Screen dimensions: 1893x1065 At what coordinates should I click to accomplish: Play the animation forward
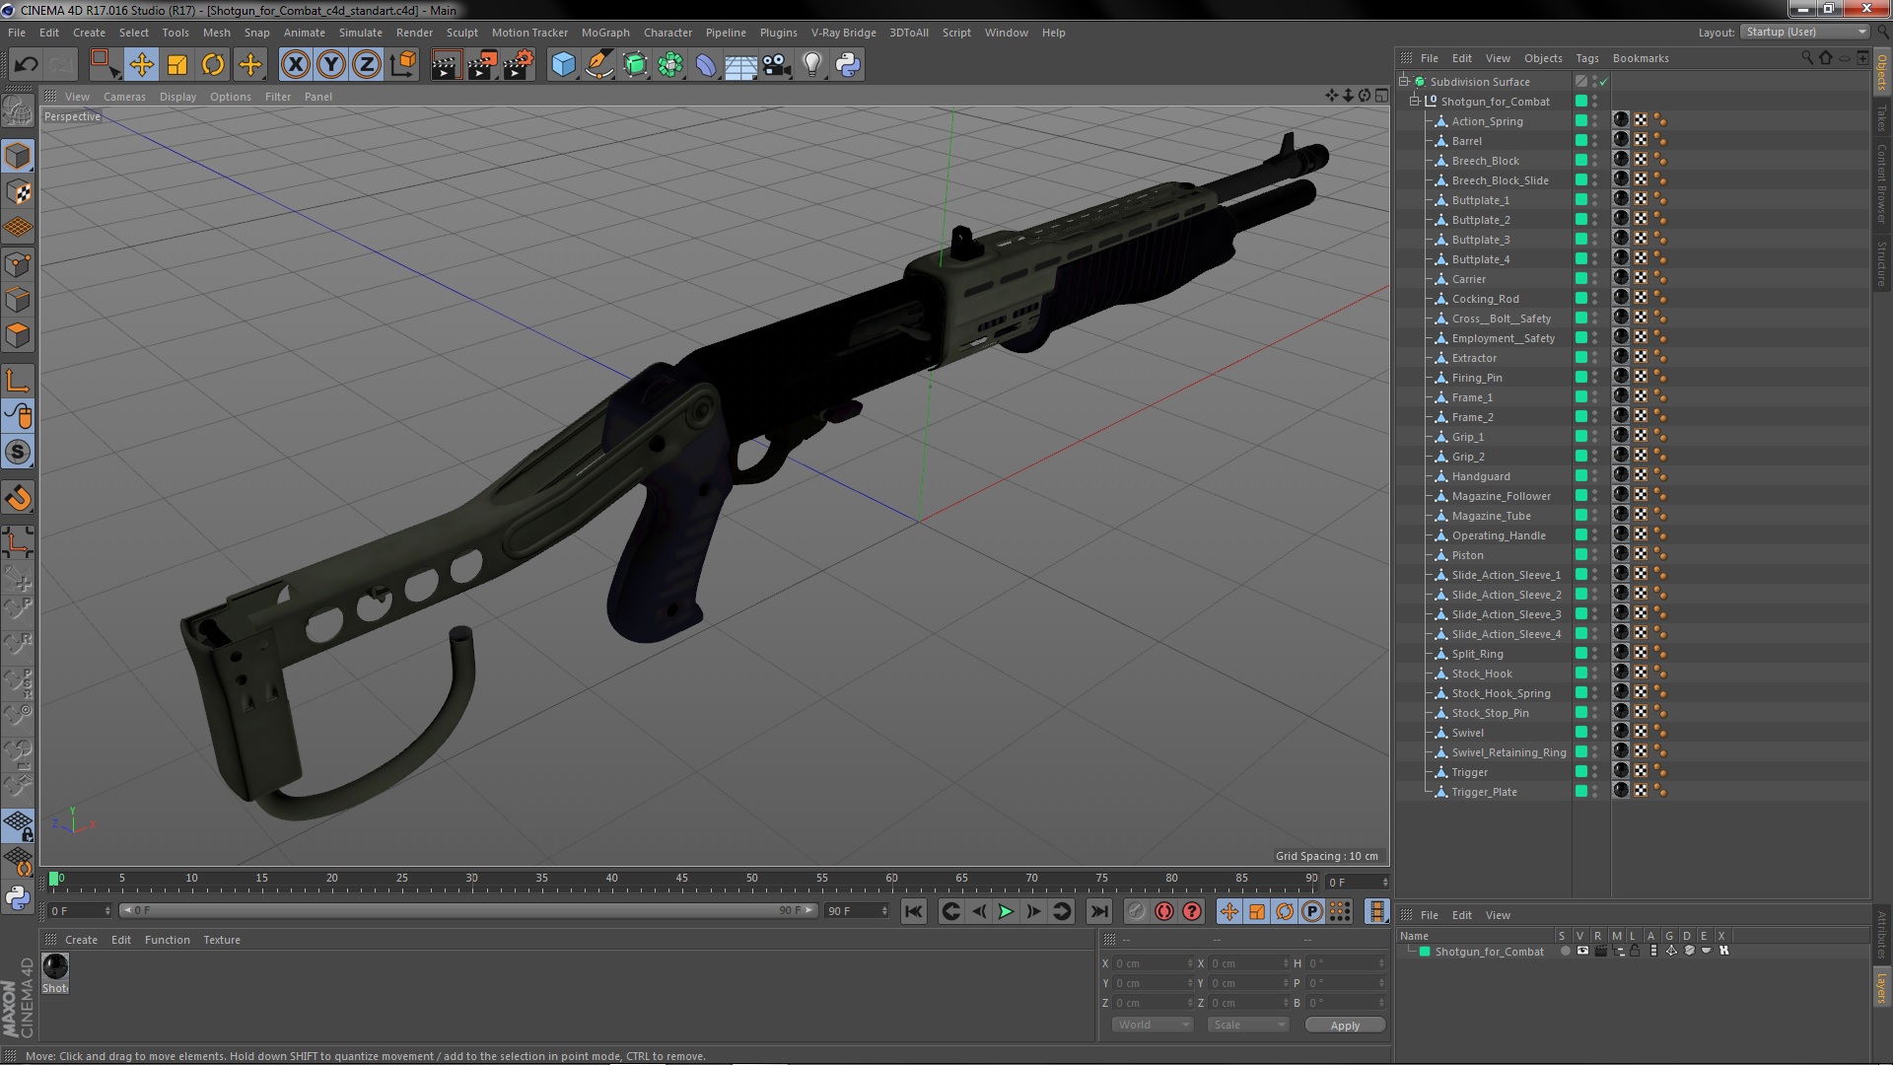(1006, 912)
